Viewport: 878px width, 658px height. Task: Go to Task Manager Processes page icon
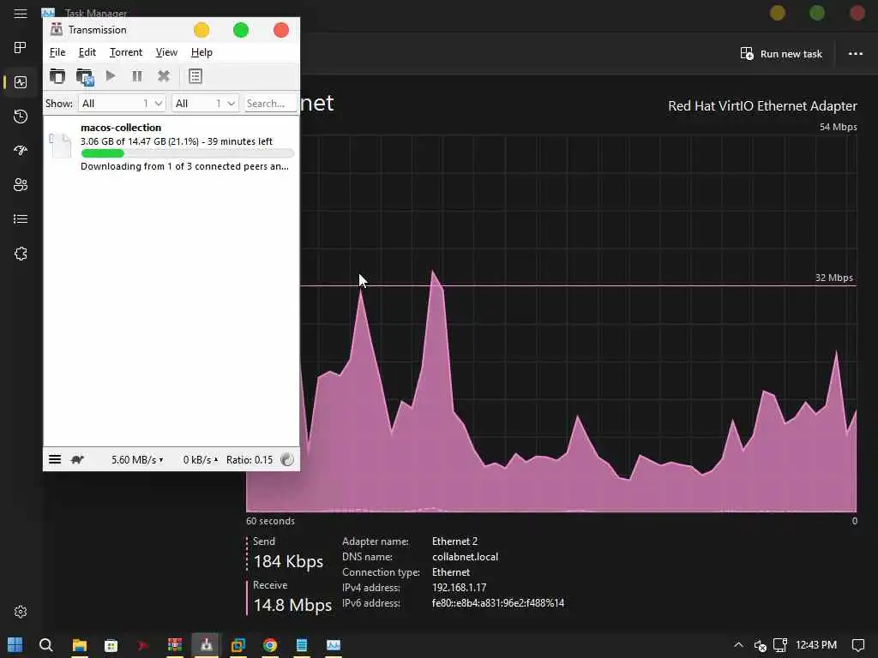coord(21,48)
